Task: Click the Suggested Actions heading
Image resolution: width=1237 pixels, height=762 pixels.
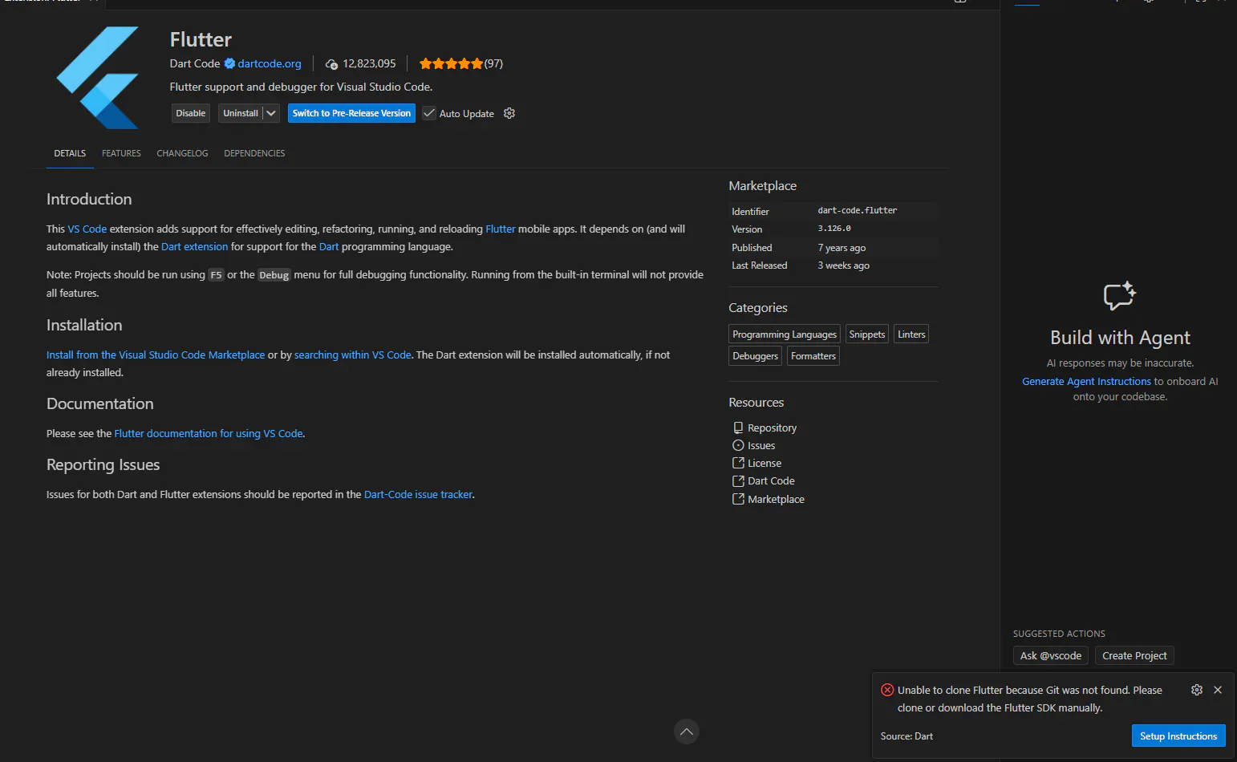Action: click(1059, 634)
